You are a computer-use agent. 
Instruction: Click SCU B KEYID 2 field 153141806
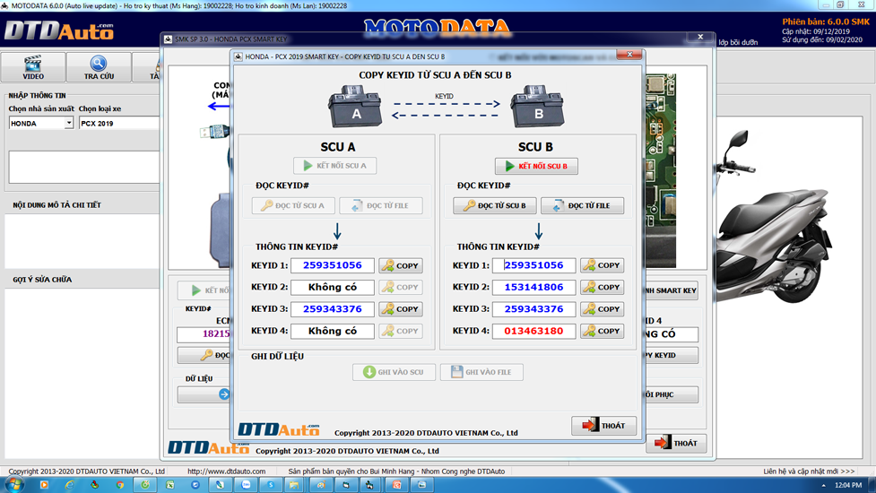pos(533,287)
